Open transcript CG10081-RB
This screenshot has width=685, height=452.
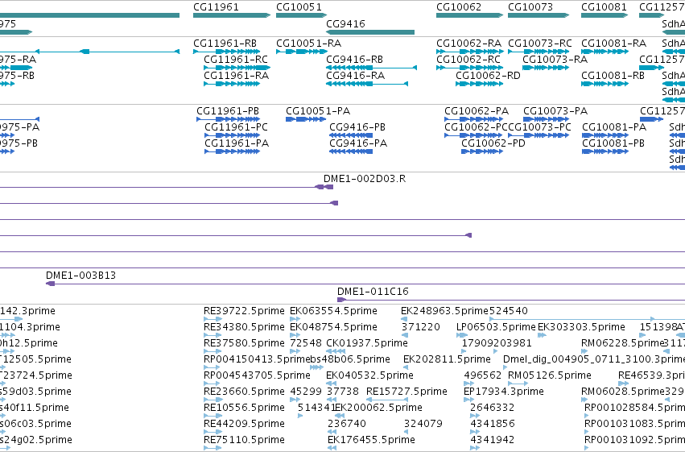click(613, 76)
